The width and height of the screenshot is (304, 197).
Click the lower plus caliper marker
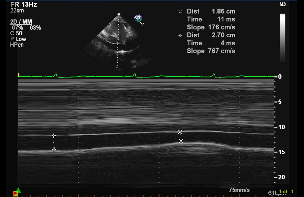coord(54,149)
